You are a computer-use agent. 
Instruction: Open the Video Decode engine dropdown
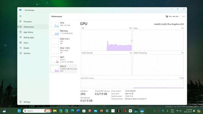click(x=87, y=53)
